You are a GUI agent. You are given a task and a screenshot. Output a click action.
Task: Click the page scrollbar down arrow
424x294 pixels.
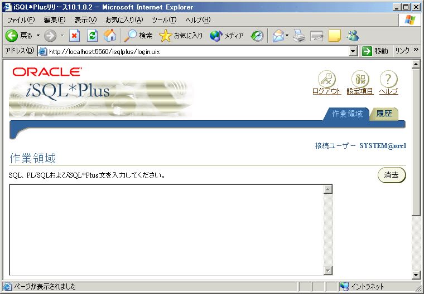416,275
